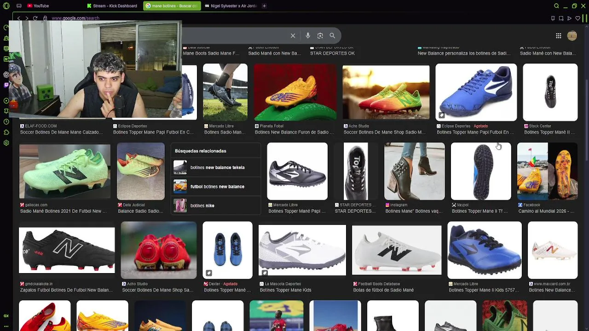Screen dimensions: 589x331
Task: Open Dexter blue Topper Mané Agotado image
Action: pyautogui.click(x=227, y=250)
